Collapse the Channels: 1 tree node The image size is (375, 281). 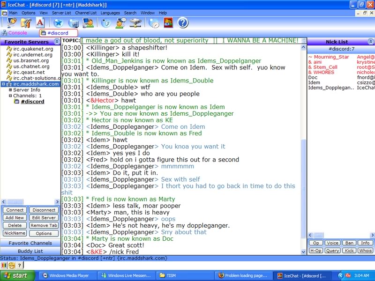click(x=10, y=96)
